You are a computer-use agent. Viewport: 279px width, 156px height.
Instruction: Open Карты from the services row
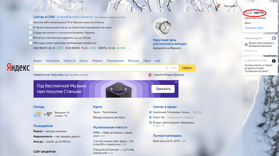(x=84, y=61)
